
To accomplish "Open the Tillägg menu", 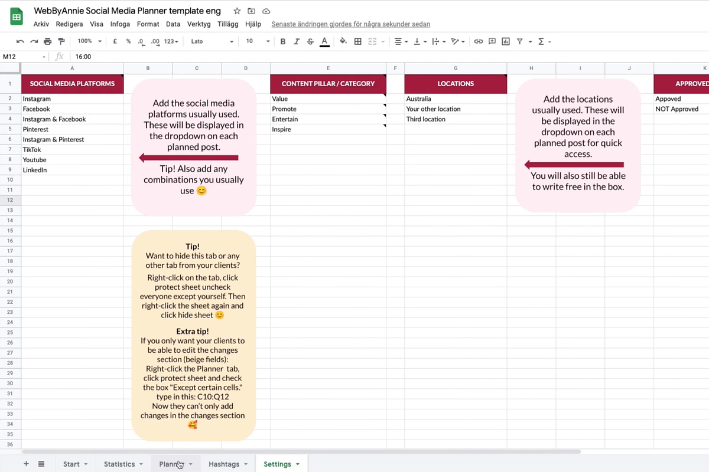I will [227, 24].
